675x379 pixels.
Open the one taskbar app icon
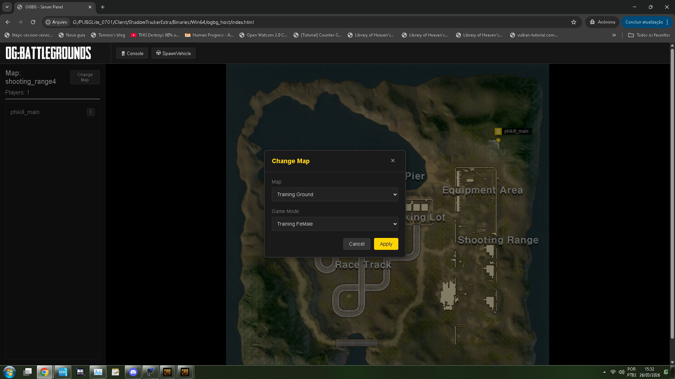click(63, 372)
